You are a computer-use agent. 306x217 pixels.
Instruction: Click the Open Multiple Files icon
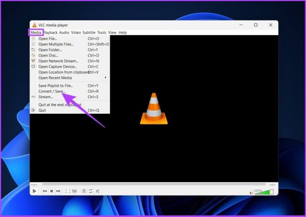(x=33, y=44)
